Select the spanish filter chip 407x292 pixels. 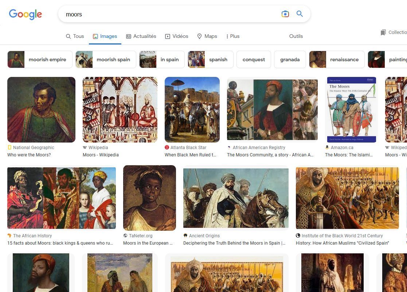pyautogui.click(x=211, y=59)
